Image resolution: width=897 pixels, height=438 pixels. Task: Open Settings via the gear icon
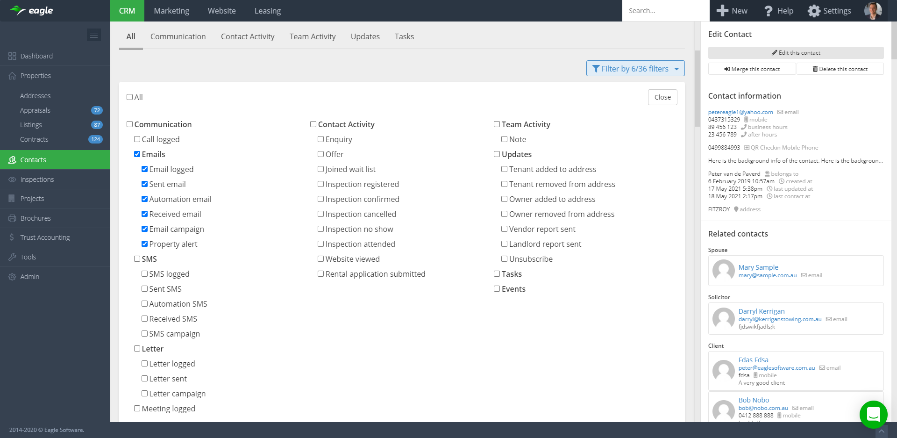814,11
